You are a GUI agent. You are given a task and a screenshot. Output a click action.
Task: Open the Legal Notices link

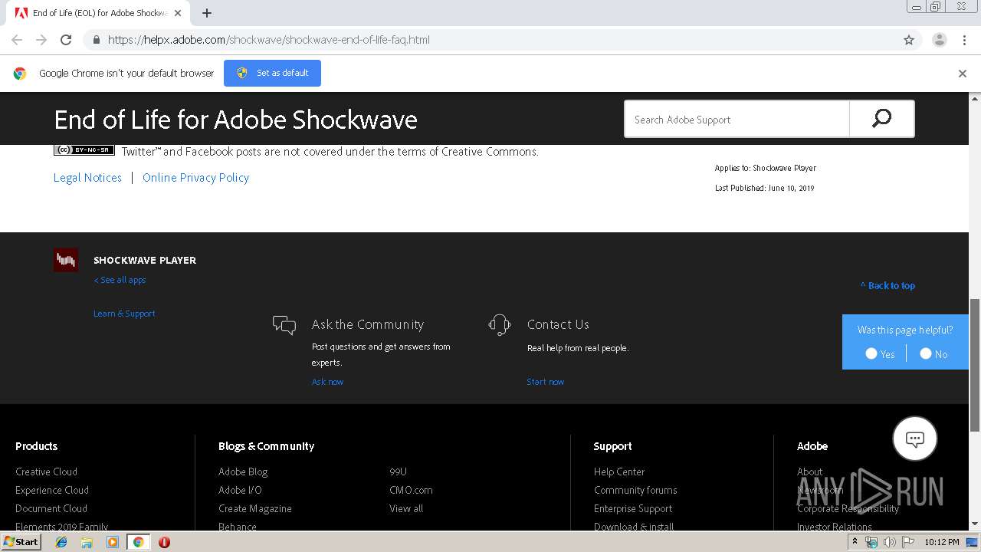87,177
